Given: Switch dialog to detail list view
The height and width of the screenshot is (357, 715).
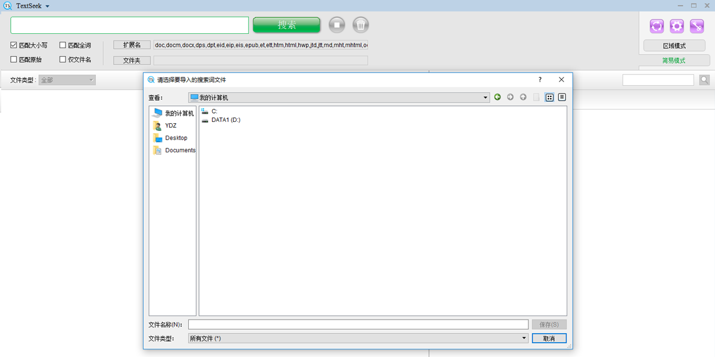Looking at the screenshot, I should tap(562, 97).
